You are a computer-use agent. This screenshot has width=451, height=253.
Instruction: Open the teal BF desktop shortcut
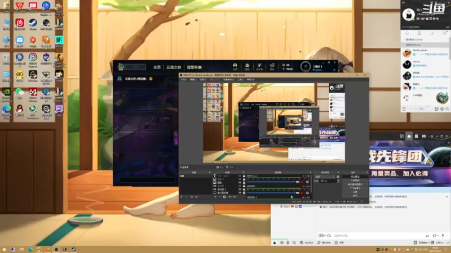(x=59, y=40)
